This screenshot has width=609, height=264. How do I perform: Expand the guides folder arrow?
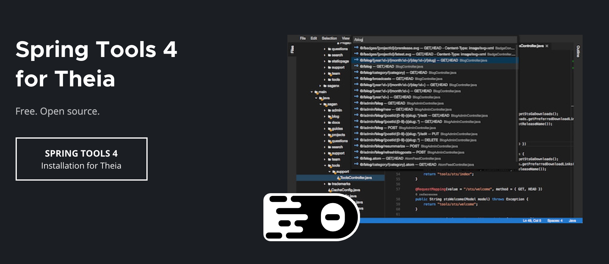pyautogui.click(x=325, y=129)
